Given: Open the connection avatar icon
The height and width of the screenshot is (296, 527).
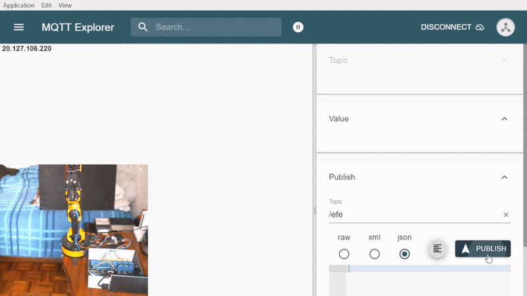Looking at the screenshot, I should click(505, 27).
